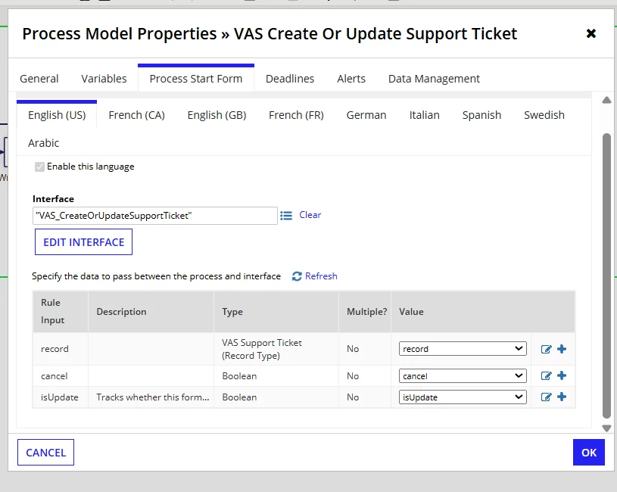Toggle the Enable this language checkbox

tap(39, 167)
